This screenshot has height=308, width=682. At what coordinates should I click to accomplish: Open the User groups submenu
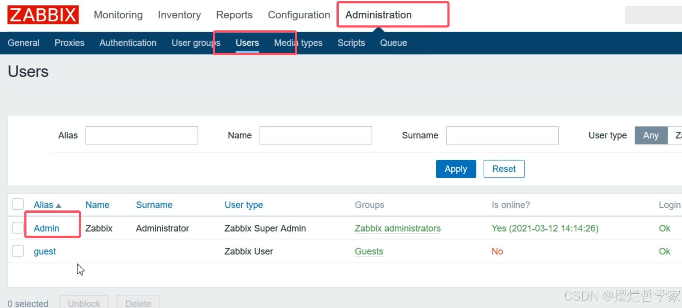coord(196,43)
